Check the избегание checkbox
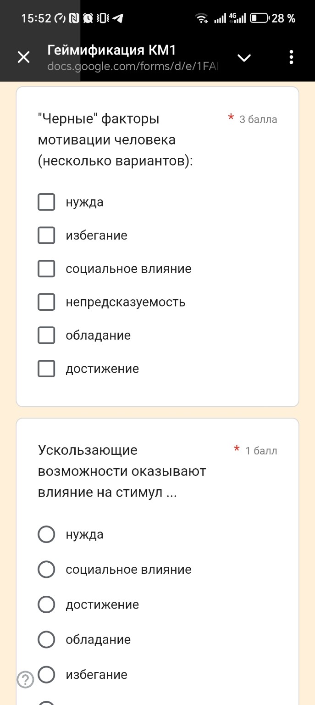 point(46,235)
